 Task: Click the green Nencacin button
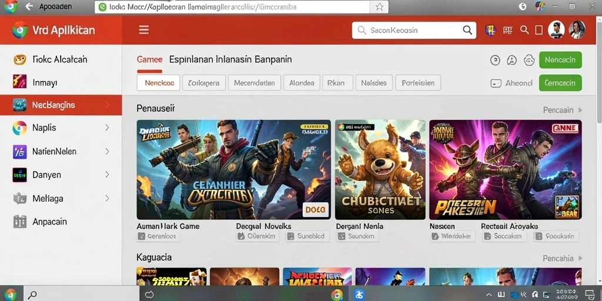pyautogui.click(x=560, y=60)
